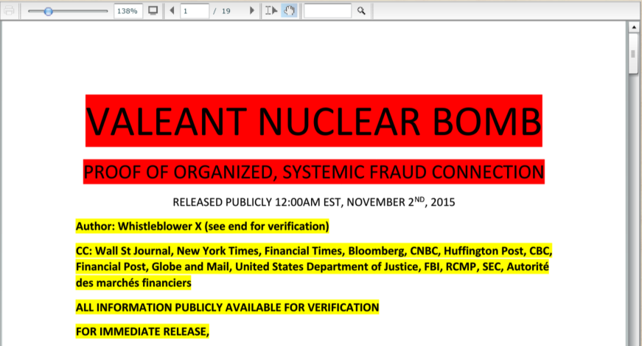
Task: Click the scrollbar up arrow
Action: 634,27
